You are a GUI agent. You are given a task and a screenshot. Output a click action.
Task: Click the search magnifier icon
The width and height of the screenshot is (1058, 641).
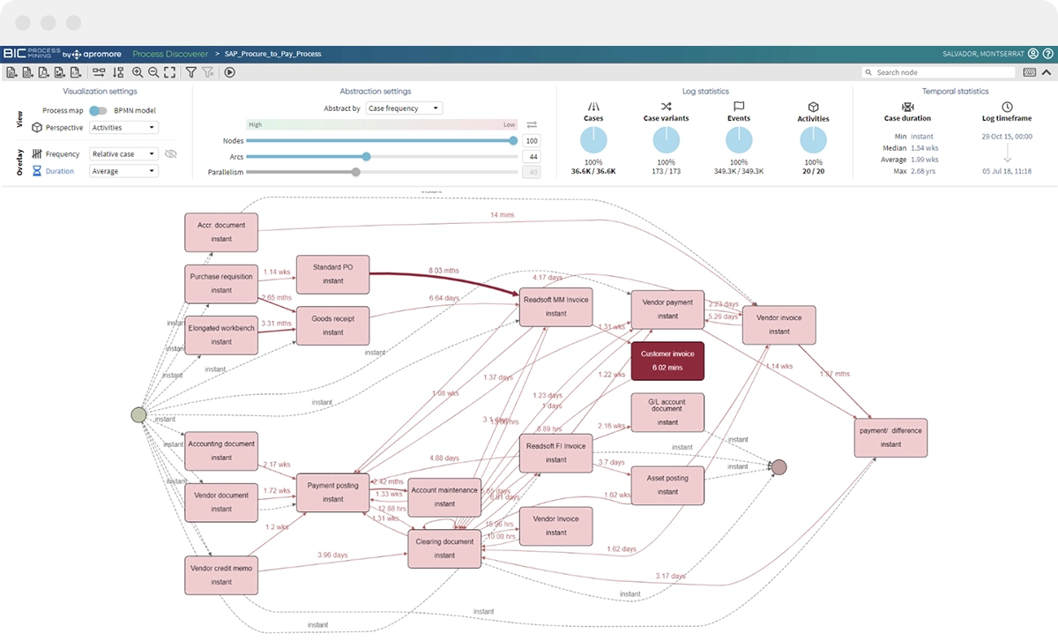pyautogui.click(x=870, y=72)
